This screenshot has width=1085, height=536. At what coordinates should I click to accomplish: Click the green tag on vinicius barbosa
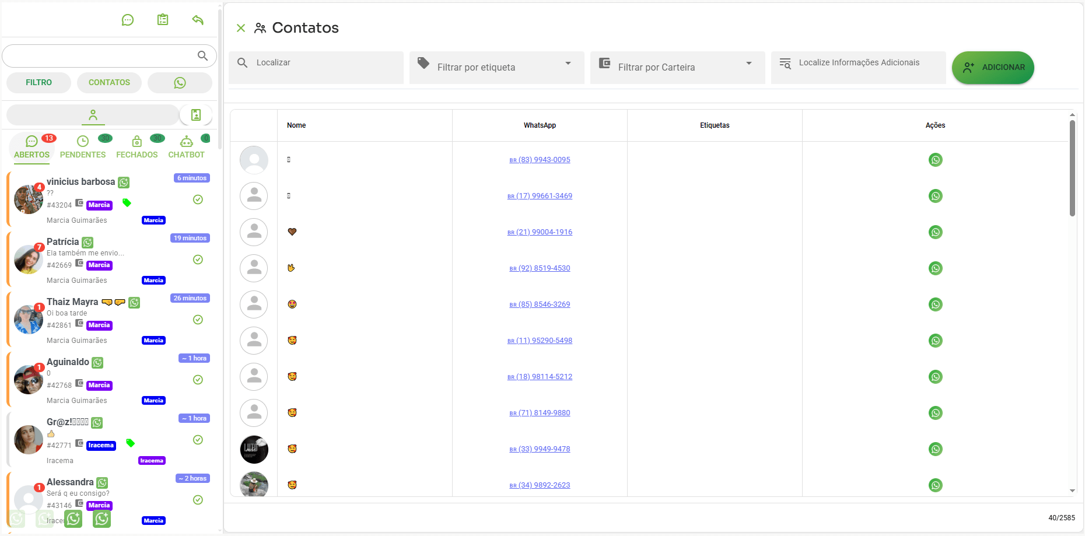click(127, 203)
